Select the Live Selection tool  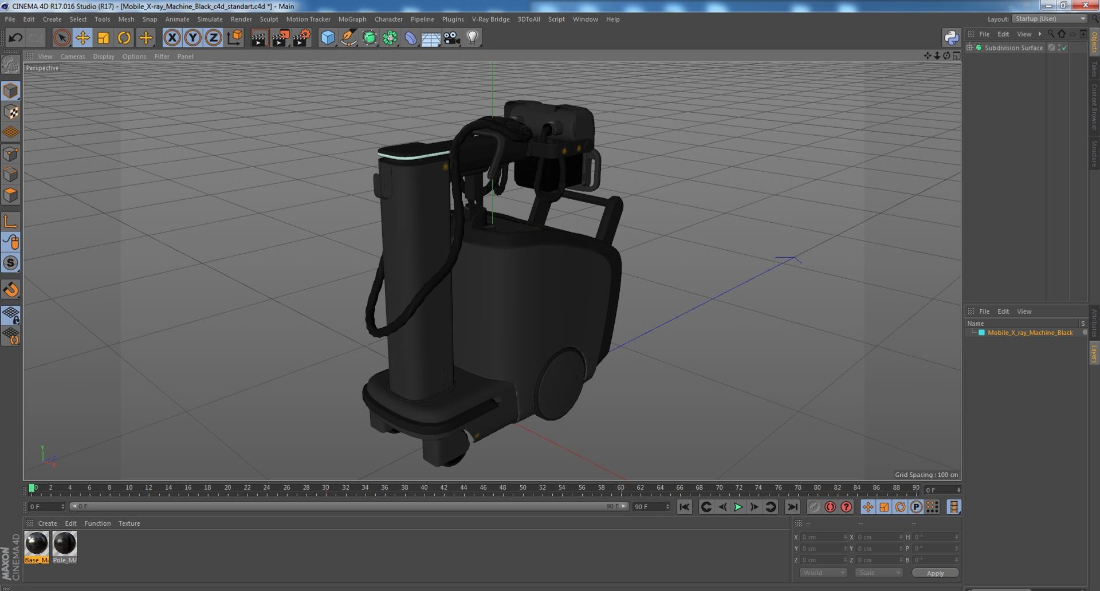pyautogui.click(x=61, y=38)
